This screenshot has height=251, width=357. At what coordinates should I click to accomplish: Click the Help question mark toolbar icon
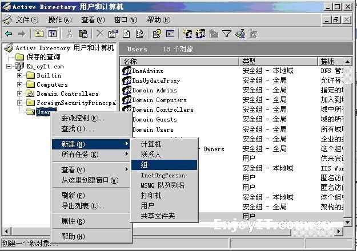tap(157, 34)
